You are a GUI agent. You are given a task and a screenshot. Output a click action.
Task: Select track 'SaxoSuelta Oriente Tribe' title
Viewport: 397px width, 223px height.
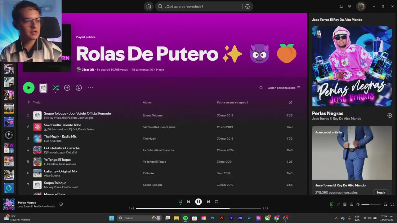pyautogui.click(x=62, y=125)
